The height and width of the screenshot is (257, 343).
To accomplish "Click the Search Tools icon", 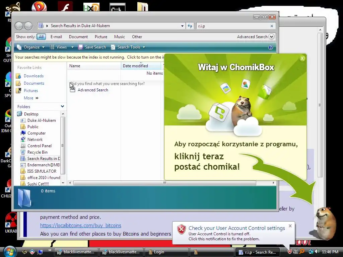I will [x=113, y=47].
